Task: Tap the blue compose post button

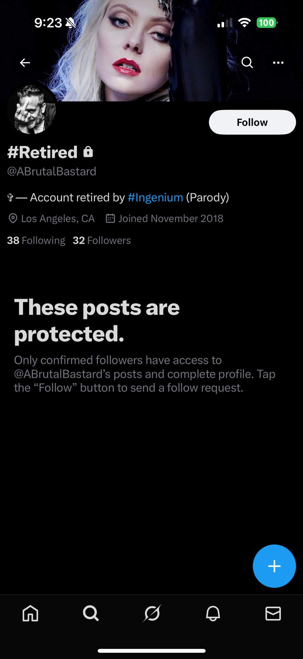Action: pyautogui.click(x=274, y=566)
